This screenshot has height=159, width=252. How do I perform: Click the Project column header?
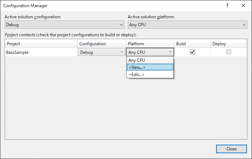41,44
